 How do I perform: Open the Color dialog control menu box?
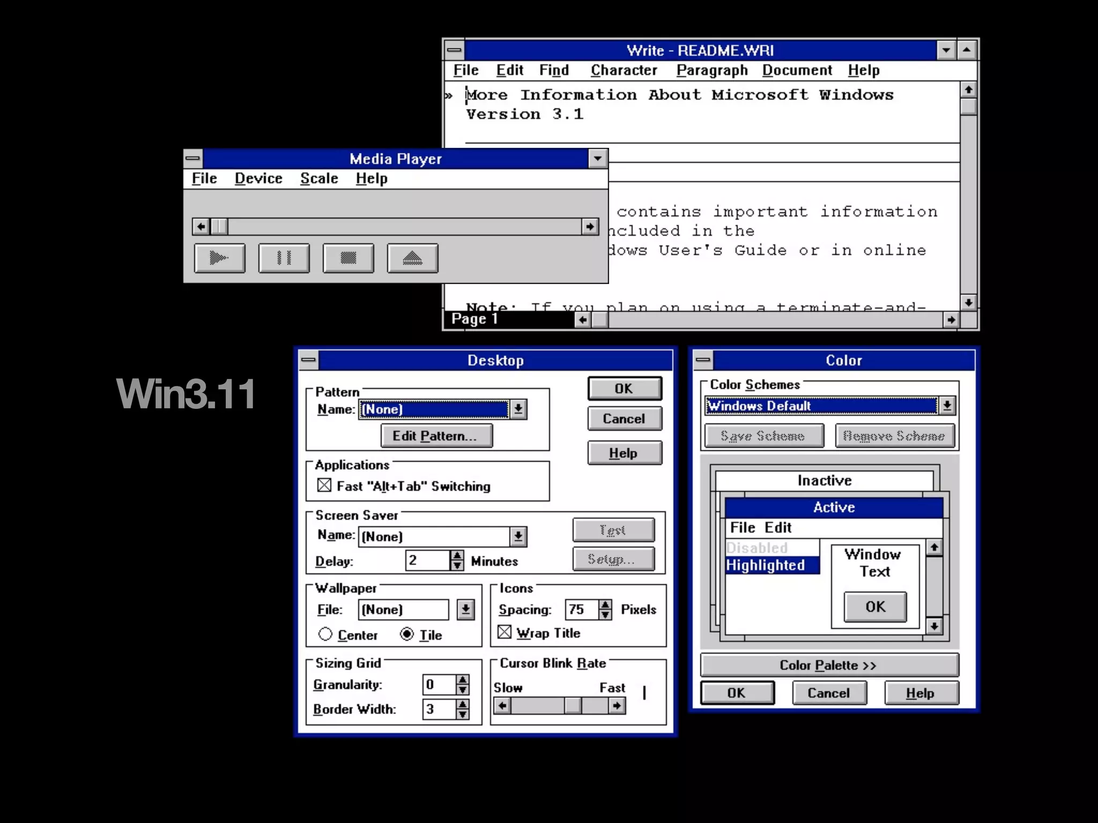pyautogui.click(x=703, y=360)
